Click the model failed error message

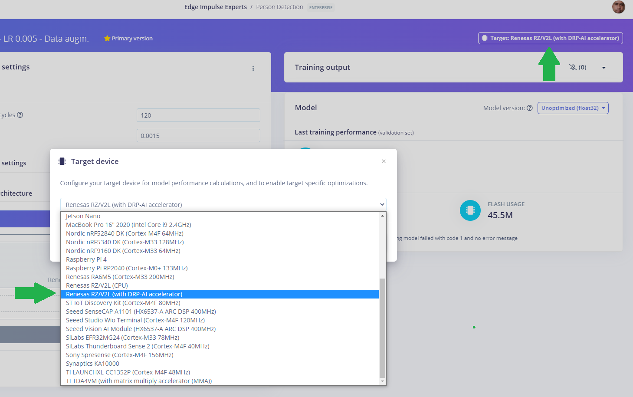click(457, 238)
